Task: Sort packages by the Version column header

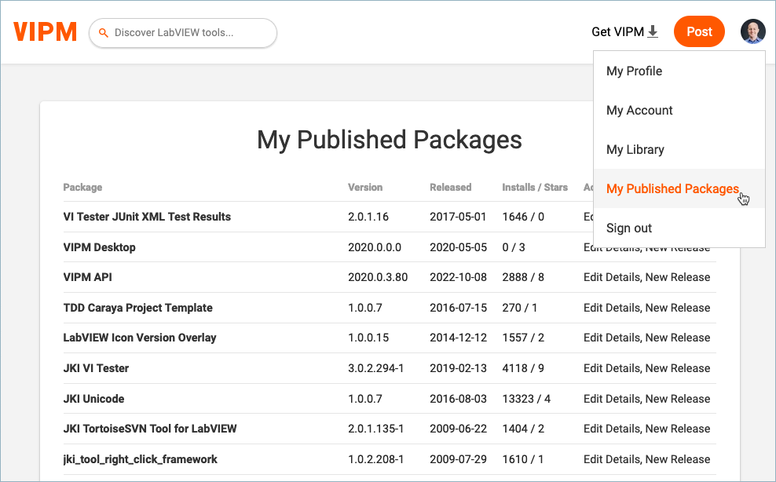Action: pos(364,187)
